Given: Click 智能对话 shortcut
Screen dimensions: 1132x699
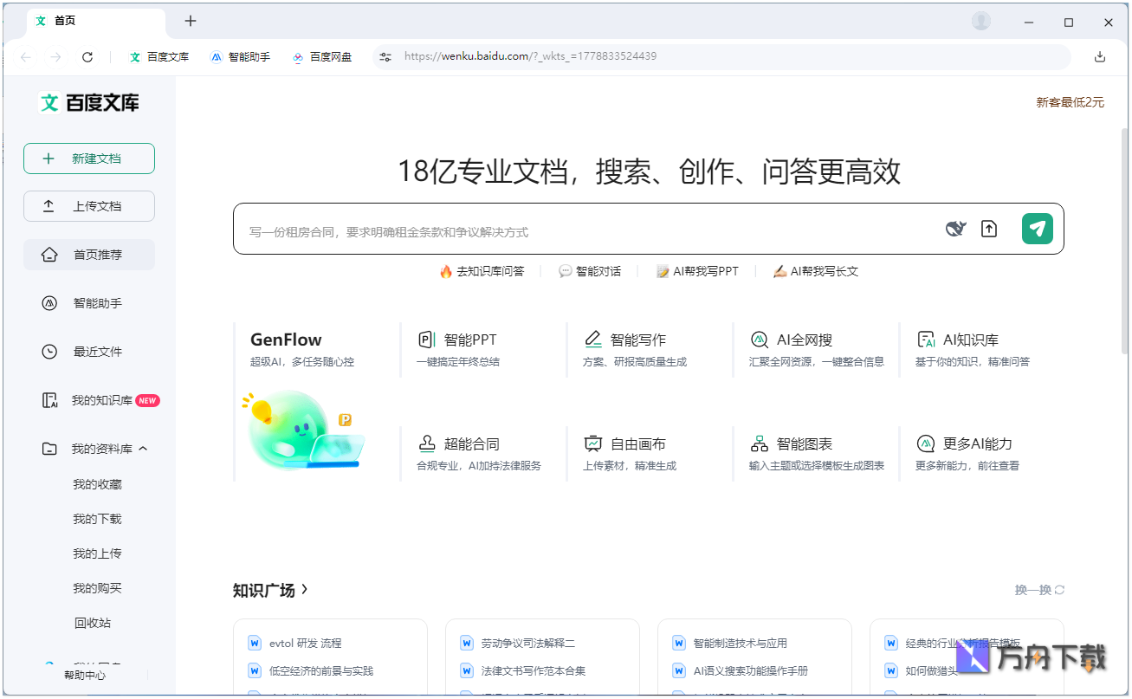Looking at the screenshot, I should pyautogui.click(x=590, y=271).
